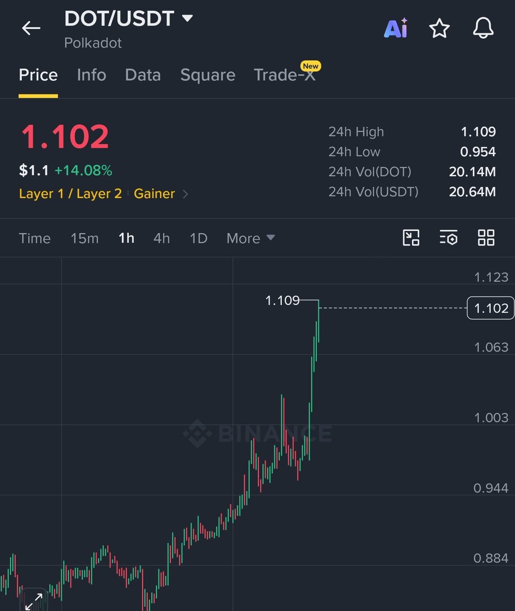This screenshot has width=515, height=611.
Task: Click the 1.109 high marker on chart
Action: pos(283,300)
